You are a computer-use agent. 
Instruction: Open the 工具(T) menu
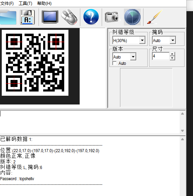(x=25, y=4)
